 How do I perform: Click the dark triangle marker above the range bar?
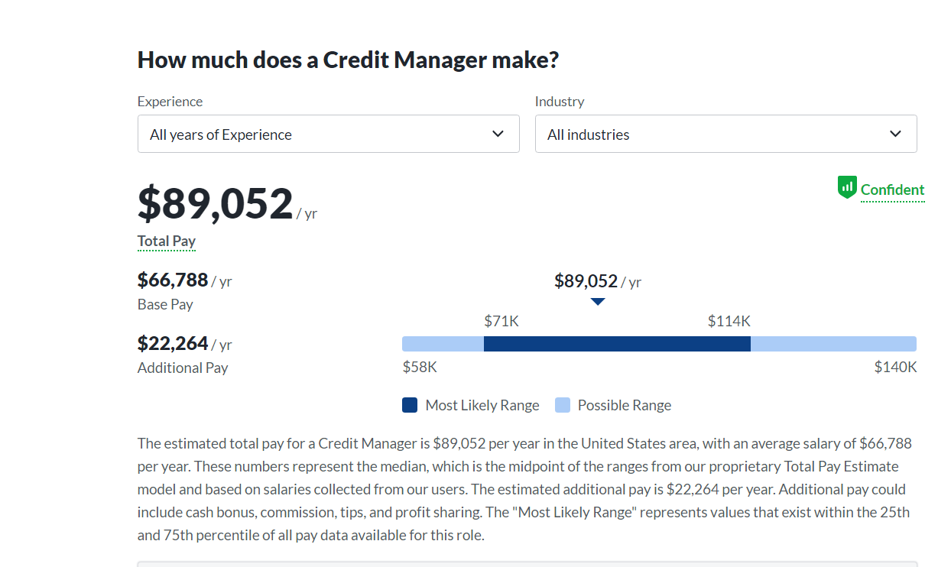(598, 302)
